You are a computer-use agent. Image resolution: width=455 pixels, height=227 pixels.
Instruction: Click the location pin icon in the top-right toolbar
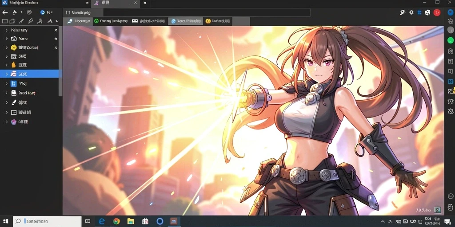click(411, 12)
